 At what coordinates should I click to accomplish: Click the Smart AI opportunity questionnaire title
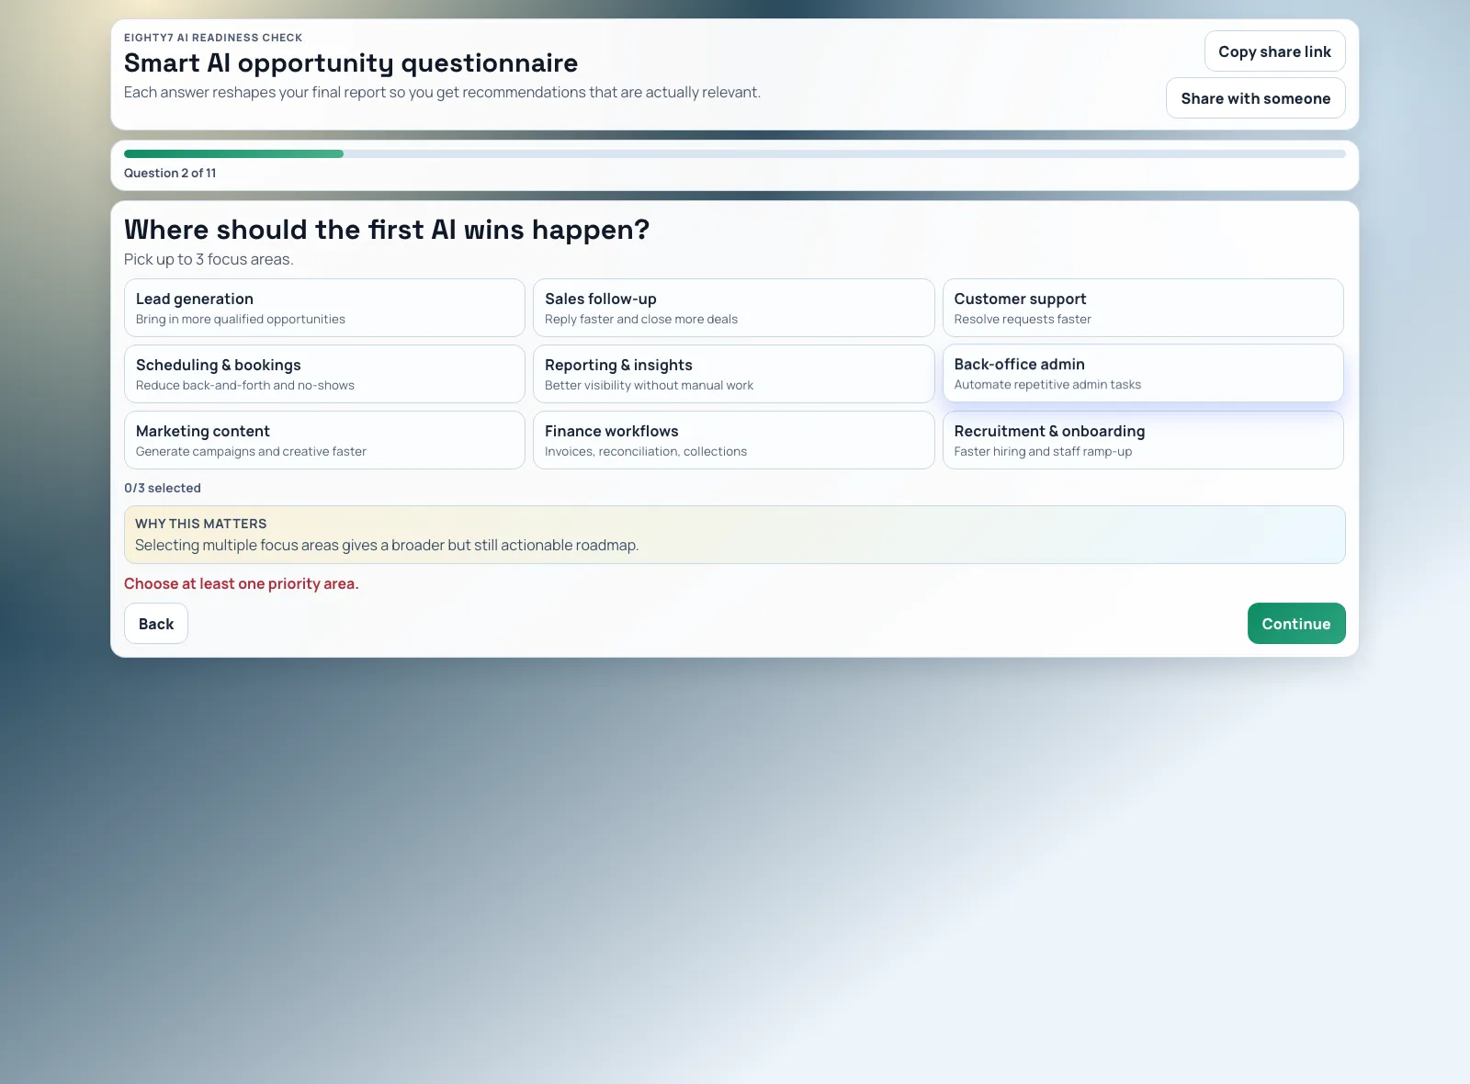(x=351, y=62)
